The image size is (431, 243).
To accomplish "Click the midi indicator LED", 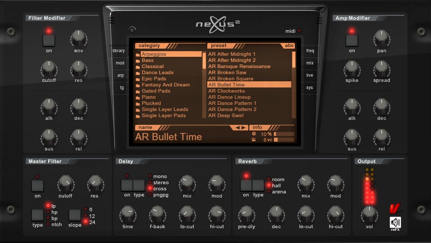I will pos(299,31).
